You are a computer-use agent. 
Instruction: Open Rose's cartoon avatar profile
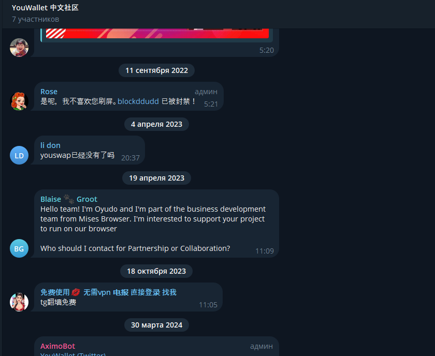point(19,101)
